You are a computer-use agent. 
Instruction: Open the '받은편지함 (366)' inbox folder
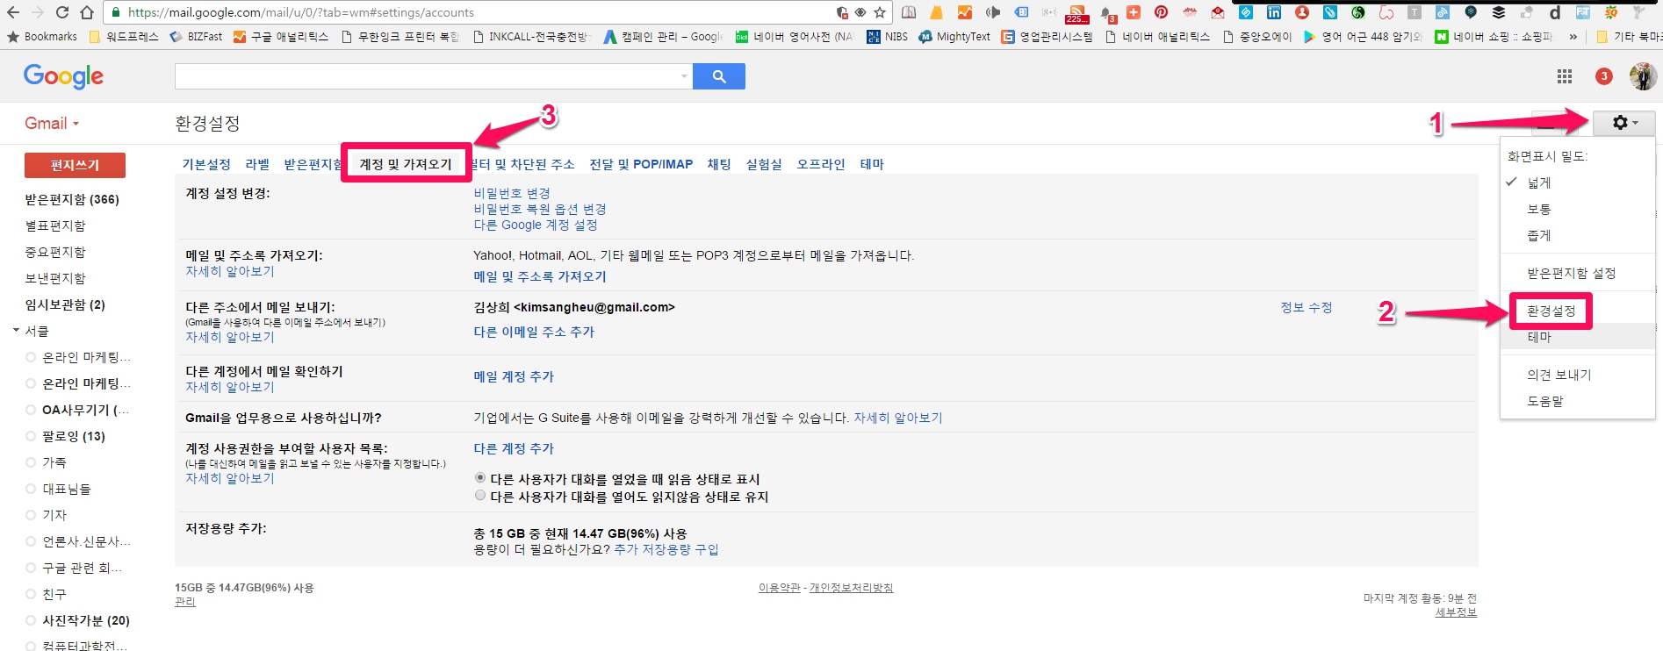click(72, 199)
